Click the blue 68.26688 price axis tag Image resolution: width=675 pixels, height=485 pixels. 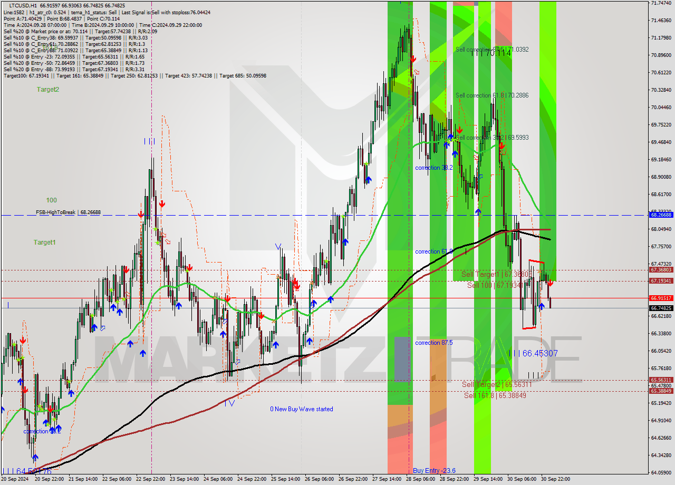click(x=661, y=215)
